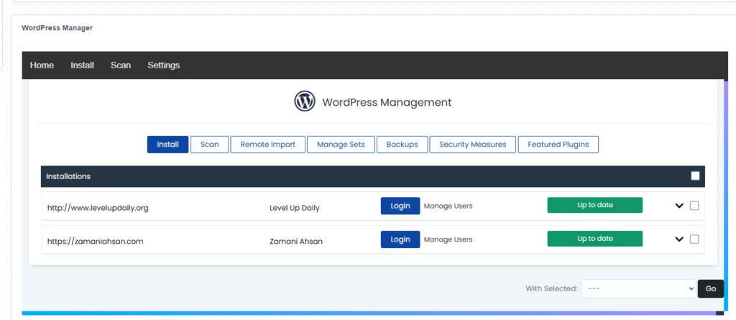Check the box for Zamani Ahsan row

click(x=694, y=239)
